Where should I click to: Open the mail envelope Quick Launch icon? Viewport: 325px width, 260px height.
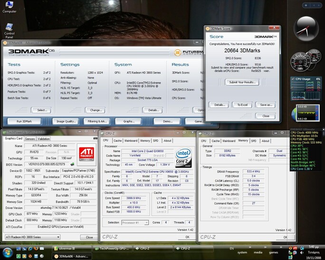point(42,249)
